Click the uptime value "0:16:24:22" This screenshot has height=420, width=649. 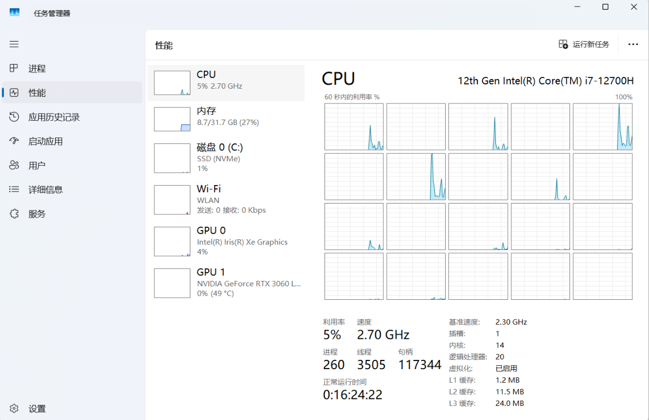pyautogui.click(x=353, y=395)
